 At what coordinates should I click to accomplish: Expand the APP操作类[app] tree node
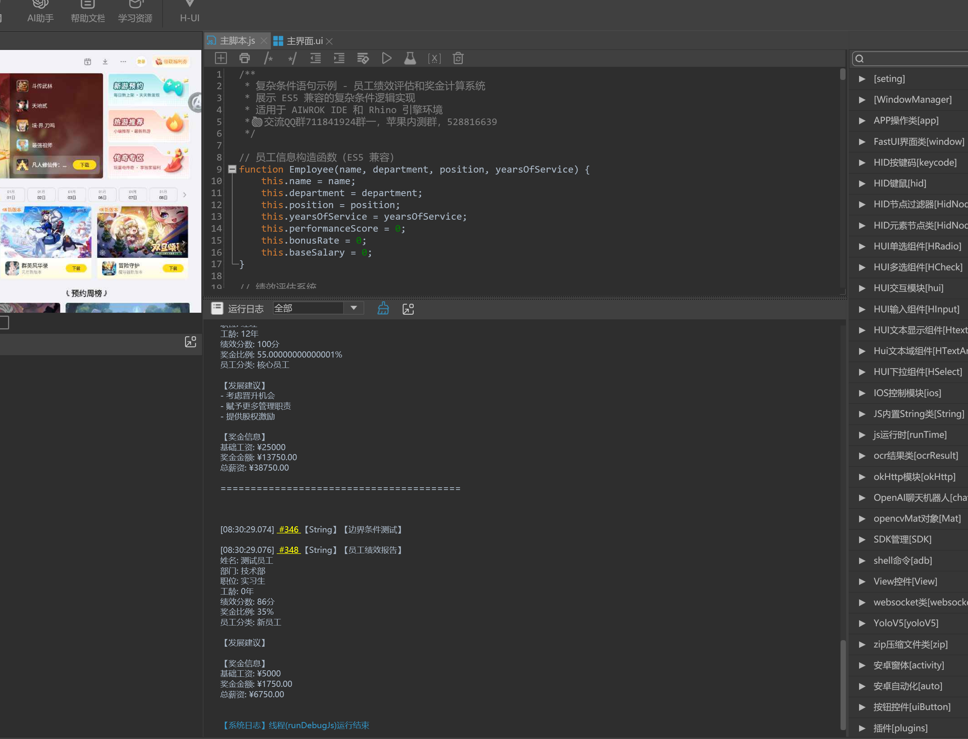863,120
